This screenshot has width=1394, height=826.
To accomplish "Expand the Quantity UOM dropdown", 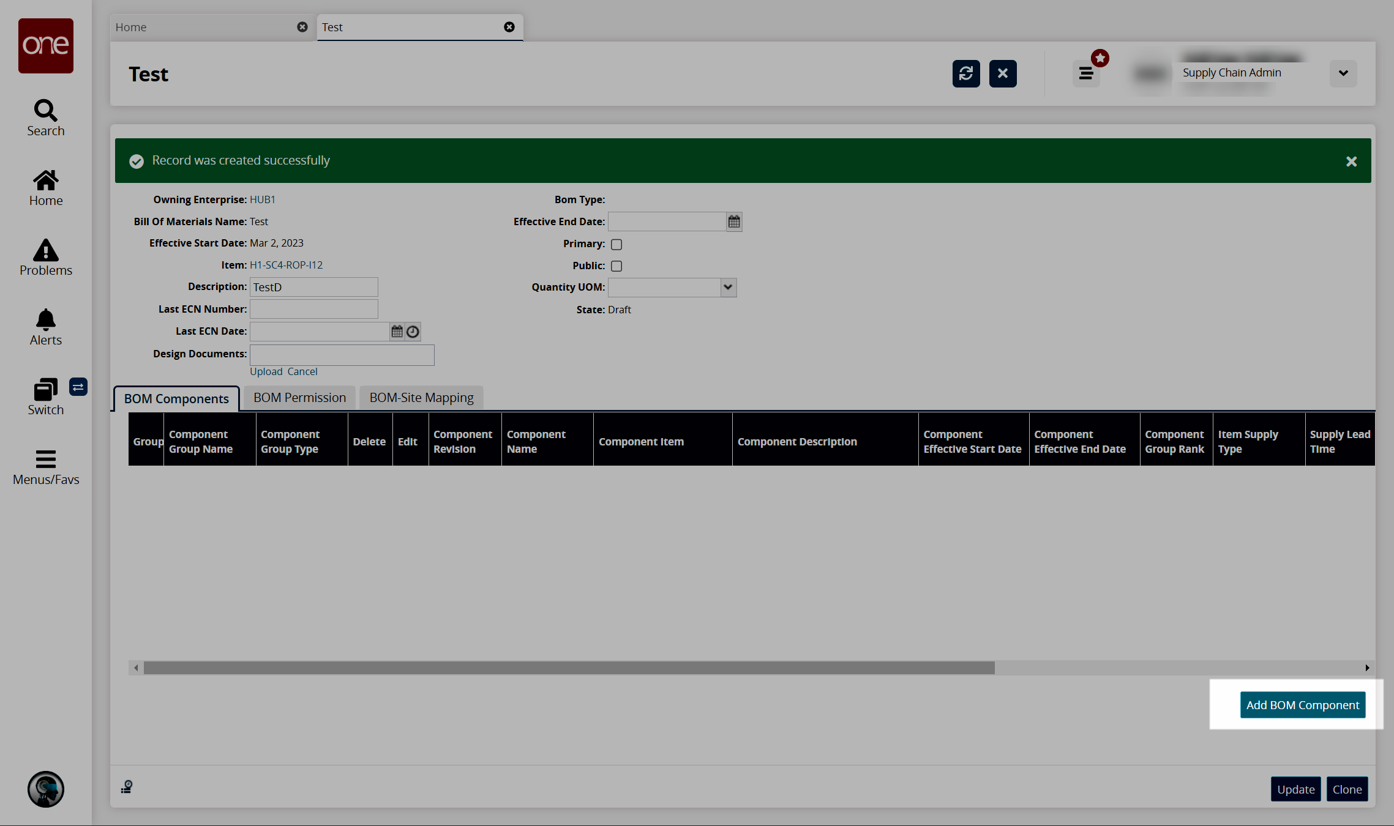I will 728,287.
